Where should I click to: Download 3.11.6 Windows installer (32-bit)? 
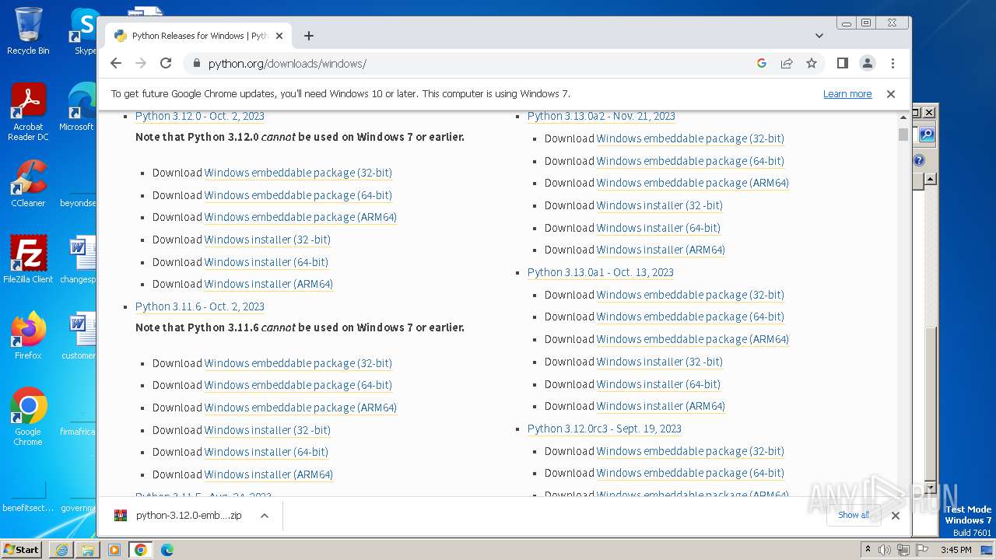click(x=268, y=430)
